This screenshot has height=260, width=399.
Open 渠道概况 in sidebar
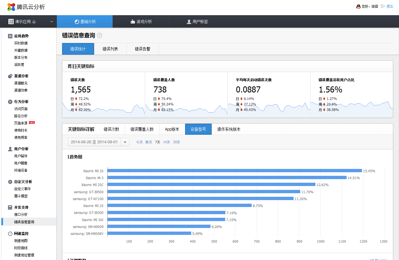point(21,83)
